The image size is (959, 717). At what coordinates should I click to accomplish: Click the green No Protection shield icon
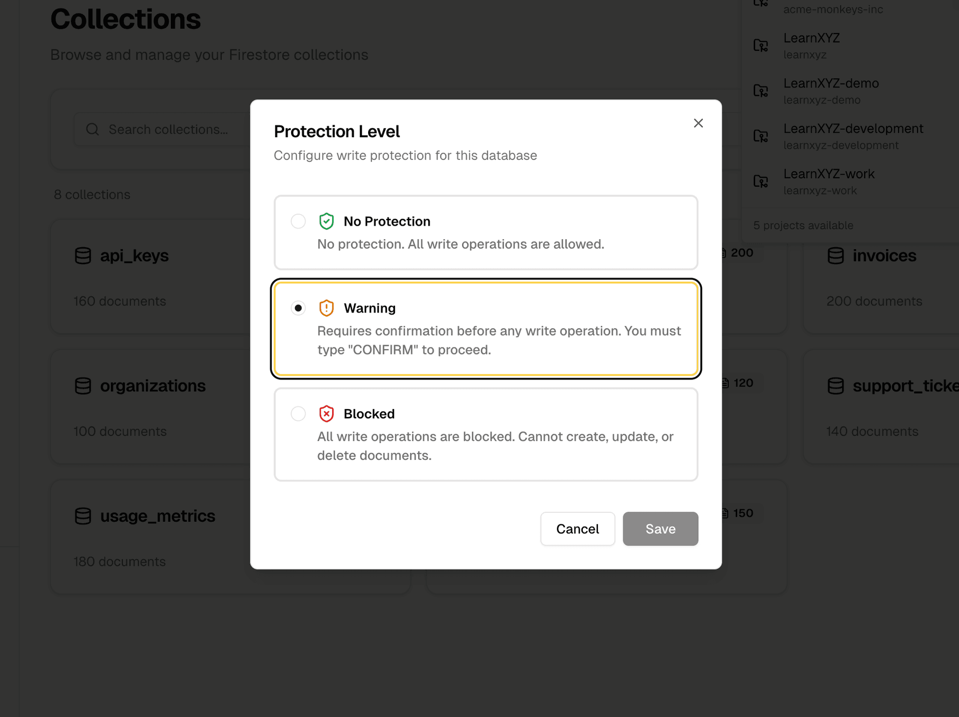click(326, 221)
